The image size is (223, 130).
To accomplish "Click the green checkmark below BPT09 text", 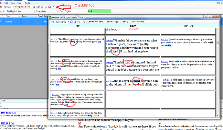I will [160, 123].
